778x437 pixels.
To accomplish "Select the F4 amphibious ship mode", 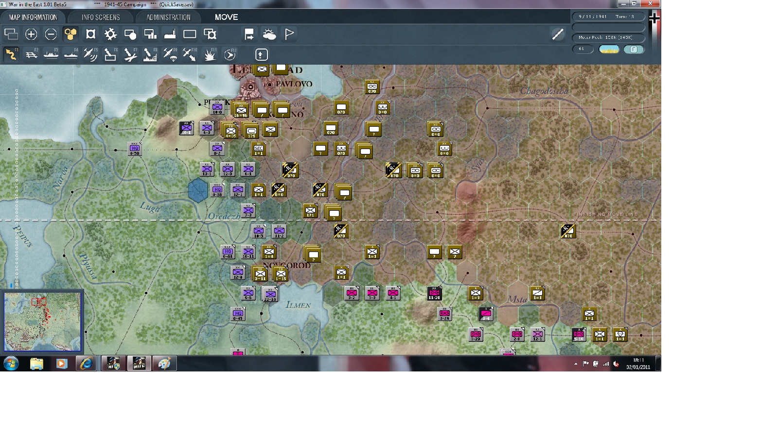I will pos(71,54).
